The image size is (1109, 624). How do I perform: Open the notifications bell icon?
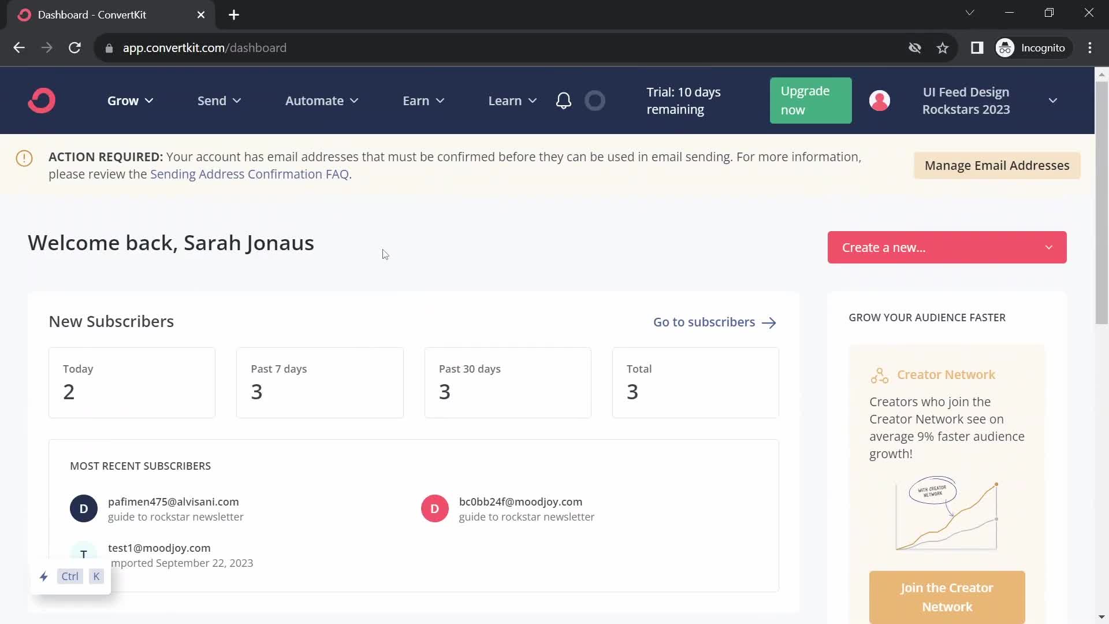pyautogui.click(x=564, y=101)
